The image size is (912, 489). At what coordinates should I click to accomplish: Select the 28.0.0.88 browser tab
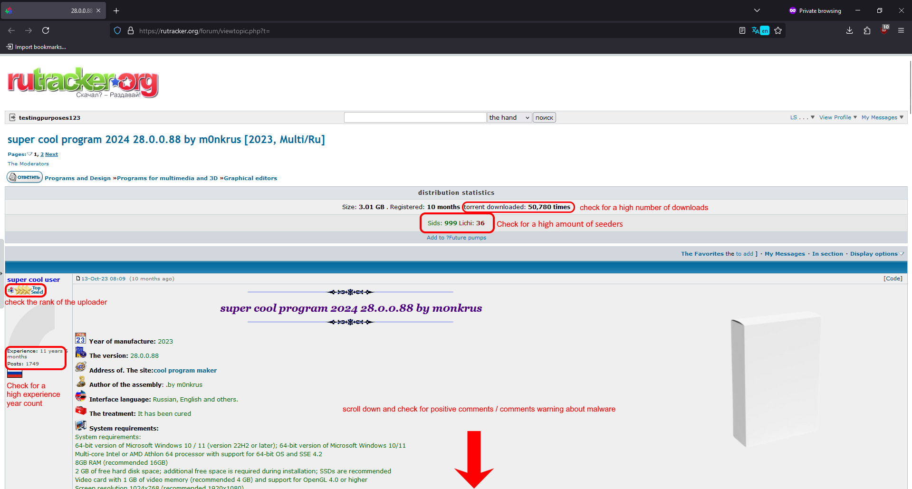pyautogui.click(x=53, y=10)
